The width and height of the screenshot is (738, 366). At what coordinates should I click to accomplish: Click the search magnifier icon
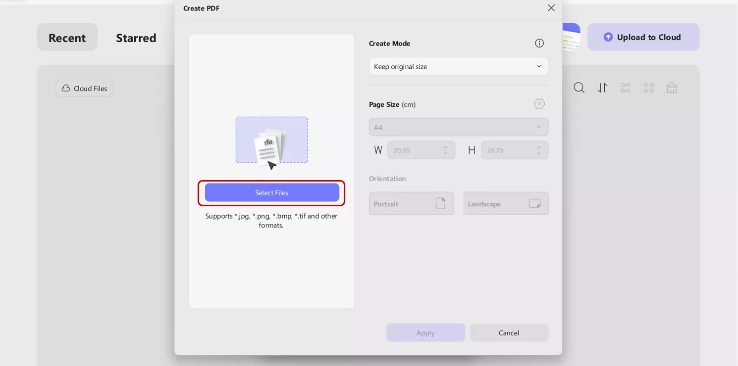pyautogui.click(x=579, y=88)
